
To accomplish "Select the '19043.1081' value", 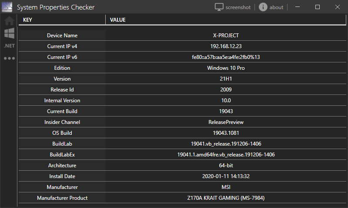I will 226,133.
